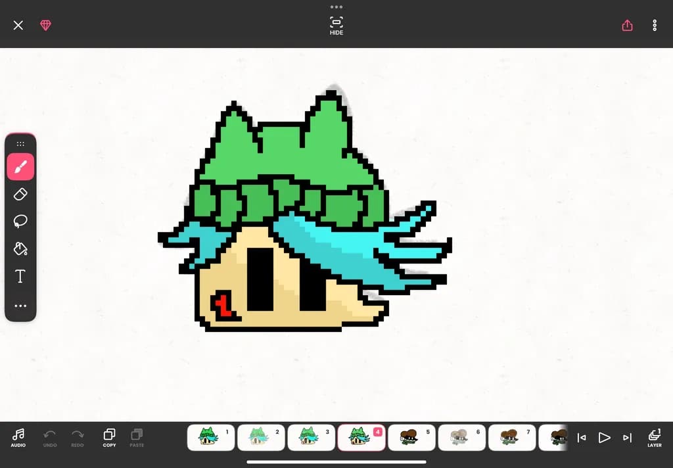This screenshot has height=468, width=673.
Task: Select frame 7 thumbnail
Action: (512, 438)
